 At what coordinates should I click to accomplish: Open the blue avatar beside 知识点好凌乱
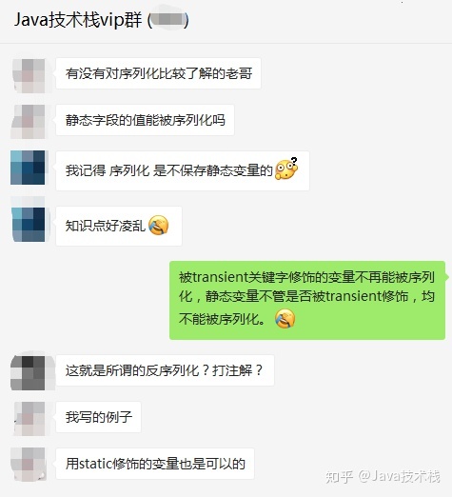coord(28,225)
